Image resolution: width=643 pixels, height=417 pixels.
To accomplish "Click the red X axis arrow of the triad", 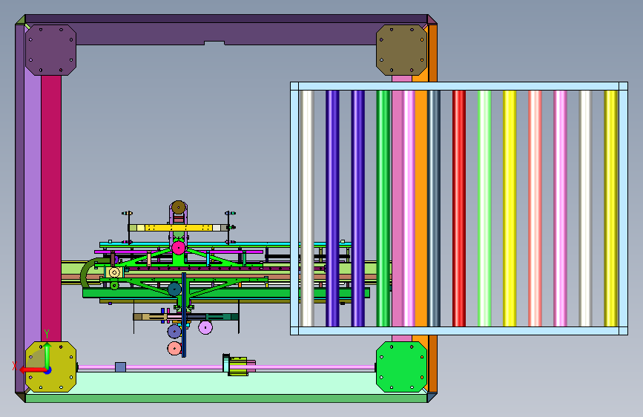I will tap(32, 370).
